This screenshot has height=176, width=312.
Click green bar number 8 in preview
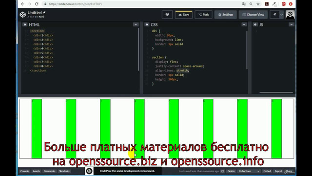point(276,129)
